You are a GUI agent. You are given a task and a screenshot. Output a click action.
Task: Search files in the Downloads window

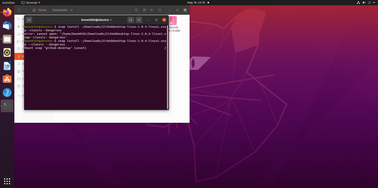(x=136, y=10)
